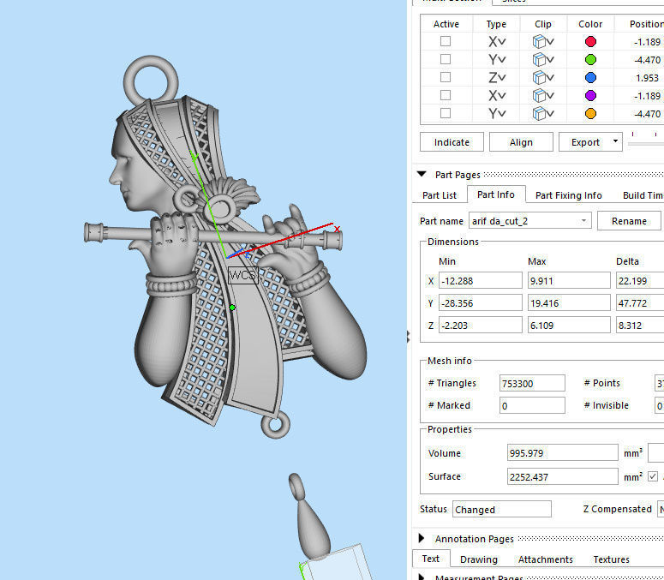
Task: Click clip cube icon in green row
Action: pyautogui.click(x=539, y=60)
